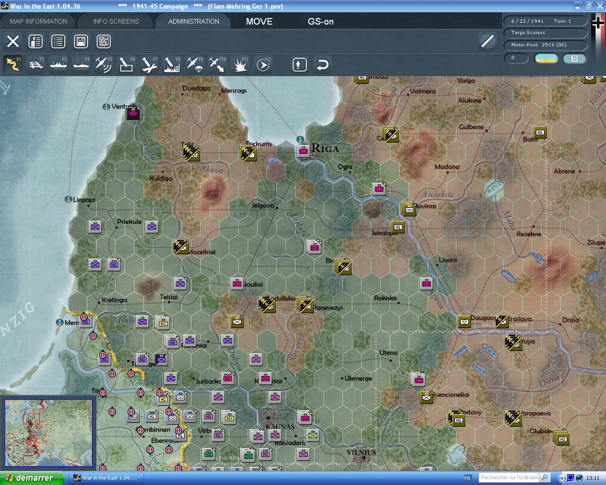
Task: Select the green unit counter near Kaisiadoris
Action: 313,435
